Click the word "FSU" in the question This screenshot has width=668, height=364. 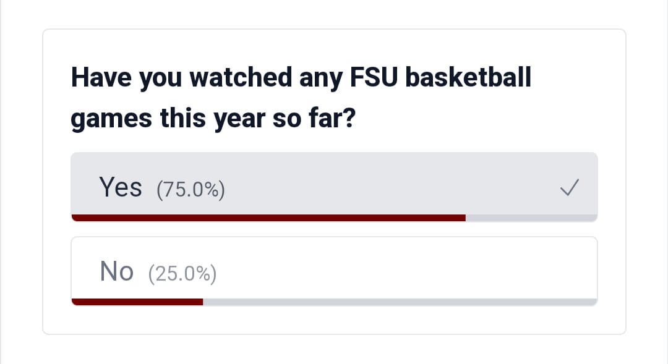(374, 77)
